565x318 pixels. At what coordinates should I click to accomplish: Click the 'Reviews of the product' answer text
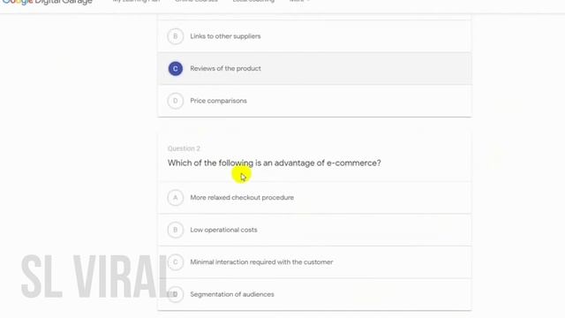click(x=225, y=69)
